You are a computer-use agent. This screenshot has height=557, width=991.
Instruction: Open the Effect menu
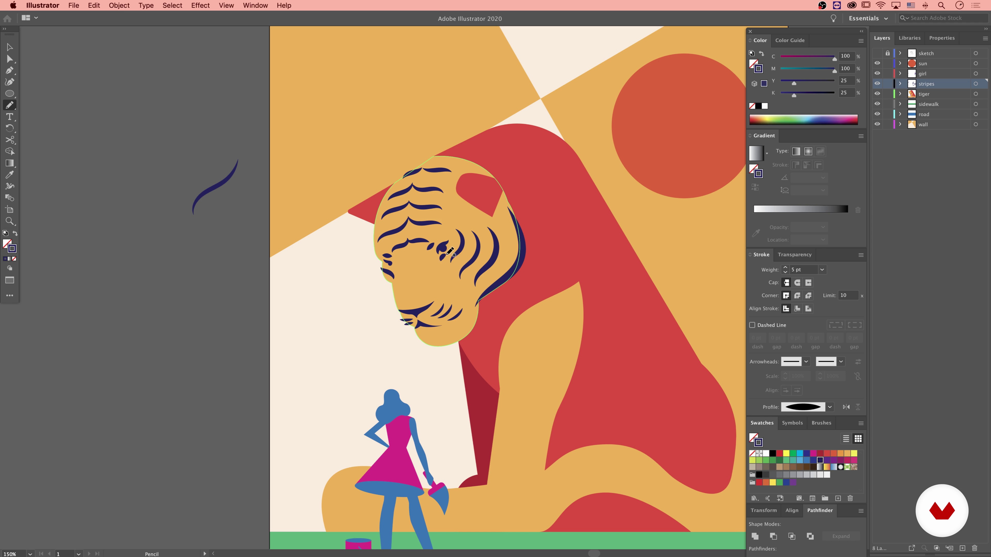click(x=201, y=5)
